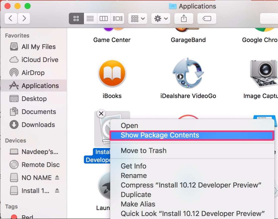Choose Make Alias from context menu
Screen dimensions: 278x219
(192, 204)
